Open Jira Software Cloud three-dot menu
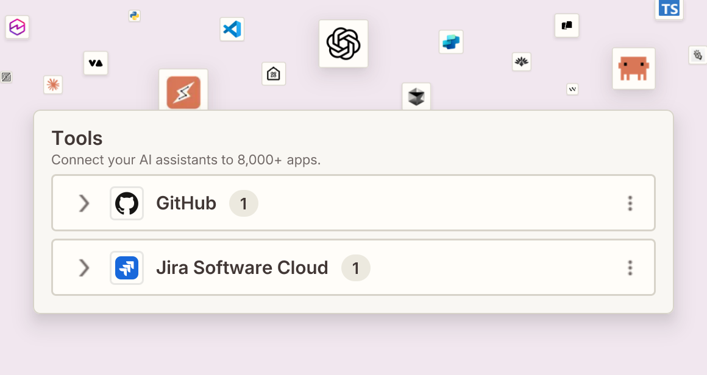This screenshot has height=375, width=707. [630, 268]
